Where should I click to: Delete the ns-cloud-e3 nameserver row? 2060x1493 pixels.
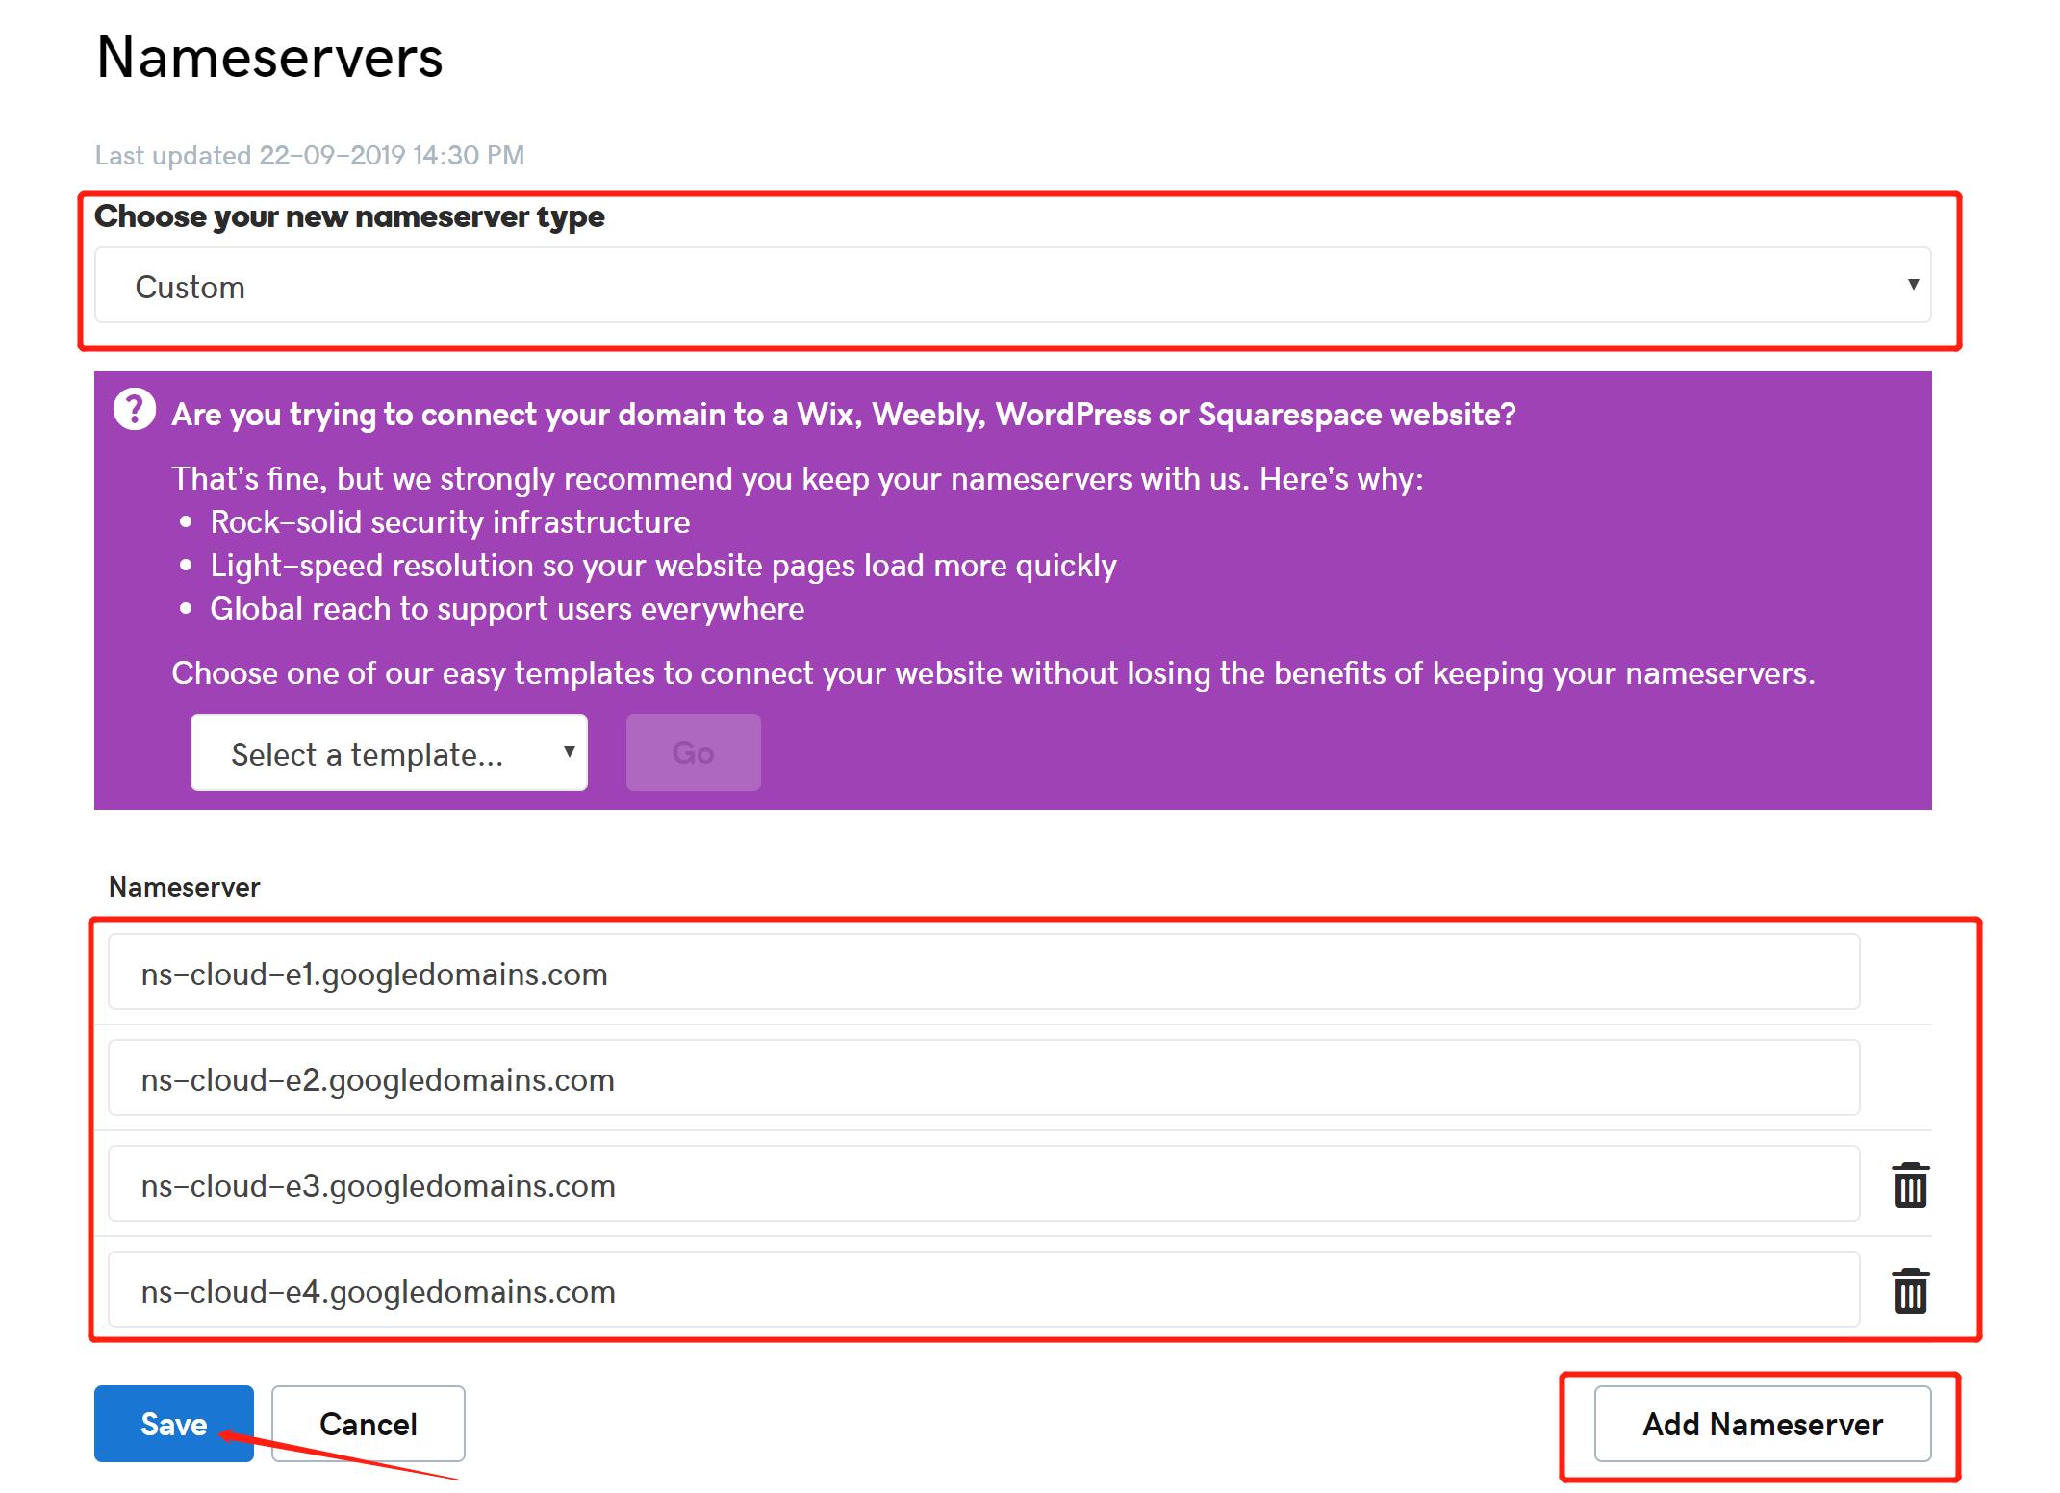click(1910, 1185)
